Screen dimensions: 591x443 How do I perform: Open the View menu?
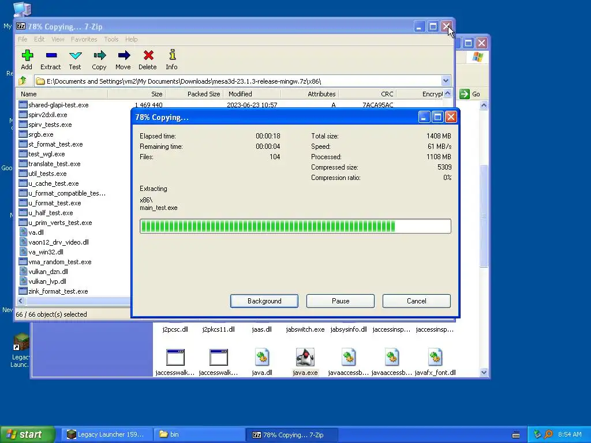point(58,39)
